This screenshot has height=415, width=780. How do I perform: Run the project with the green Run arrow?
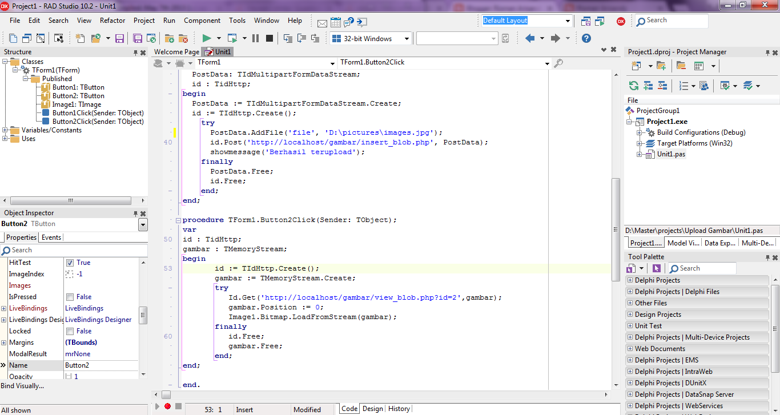point(207,38)
